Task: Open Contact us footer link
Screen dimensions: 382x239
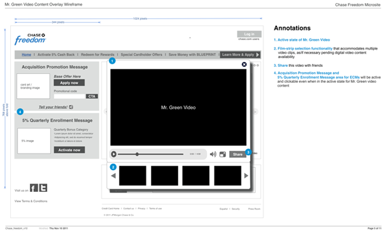Action: [x=129, y=208]
